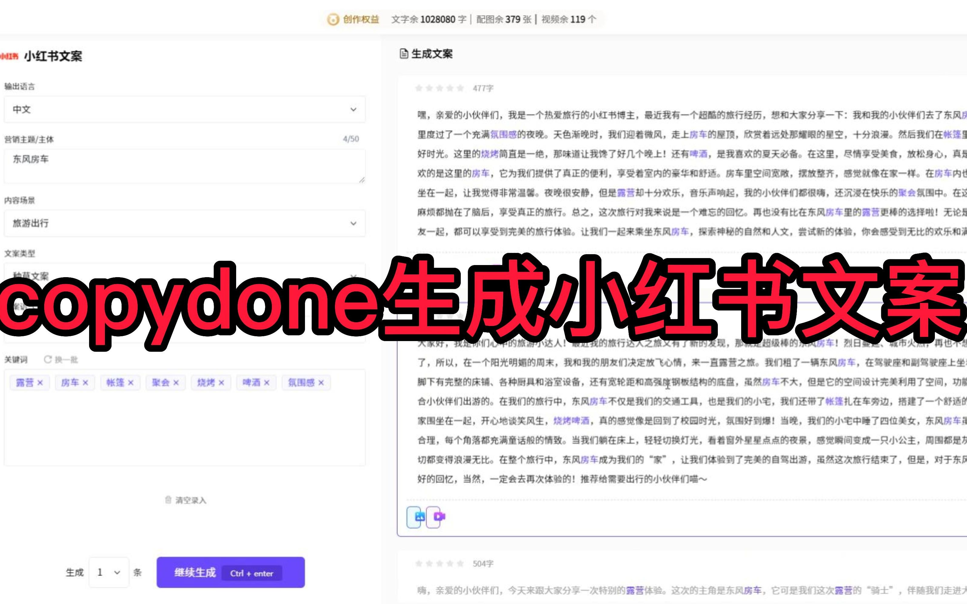Rate the 477字 copy with five stars
967x604 pixels.
(x=460, y=88)
